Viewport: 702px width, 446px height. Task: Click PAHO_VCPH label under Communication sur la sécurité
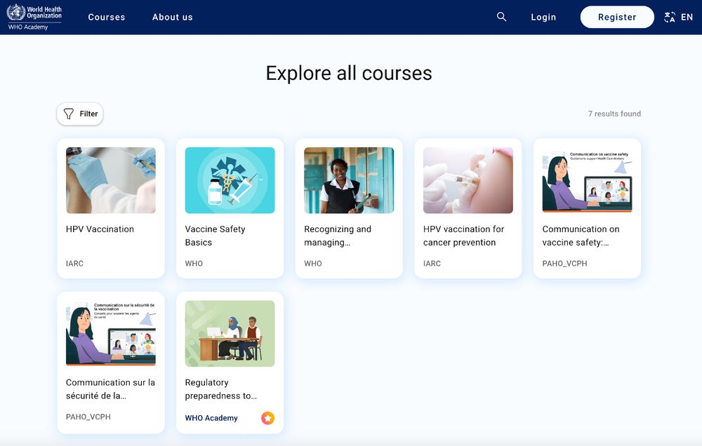(x=88, y=417)
